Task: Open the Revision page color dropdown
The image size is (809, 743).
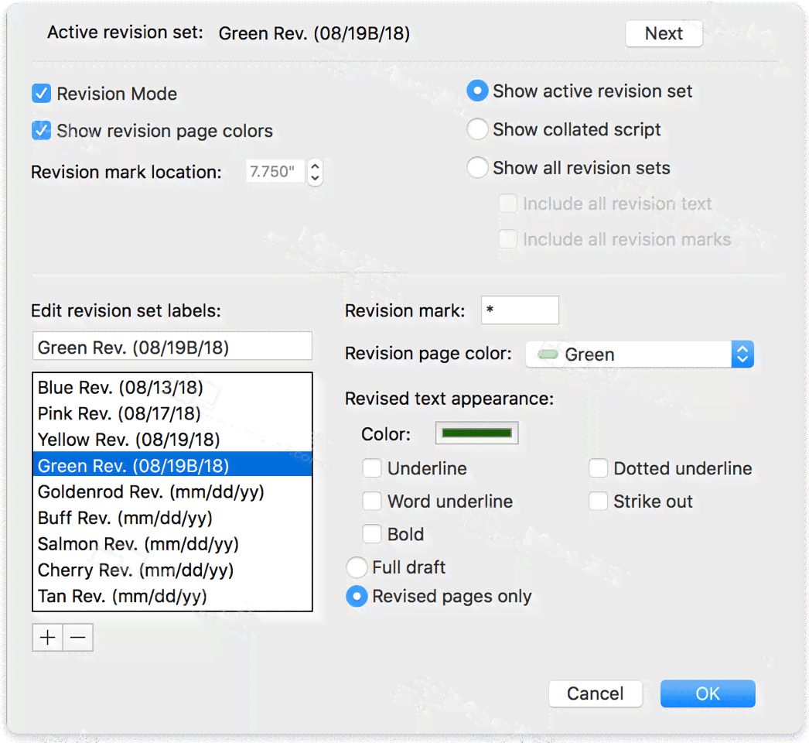Action: tap(640, 354)
